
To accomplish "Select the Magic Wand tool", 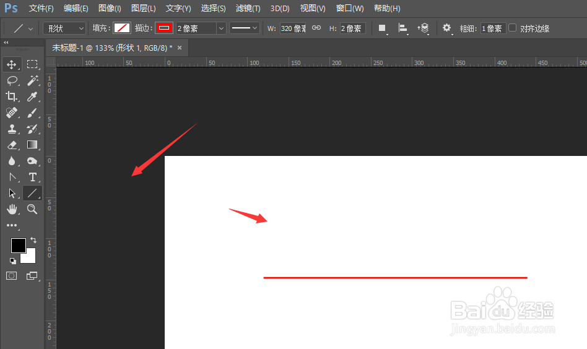I will [x=32, y=80].
